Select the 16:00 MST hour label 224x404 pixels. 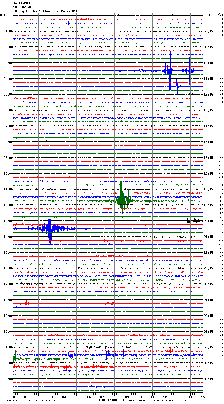coord(8,268)
